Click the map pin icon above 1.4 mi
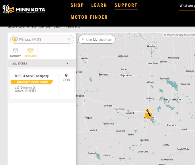195x165 pixels. coord(66,75)
